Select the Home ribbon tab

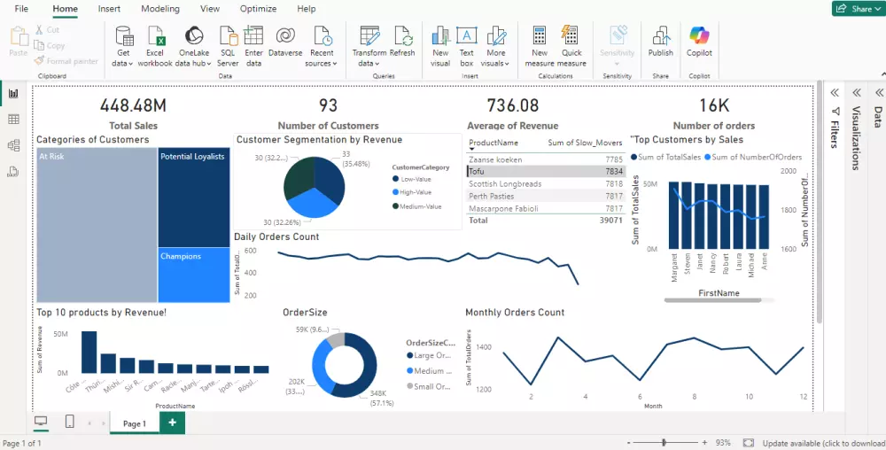point(65,9)
